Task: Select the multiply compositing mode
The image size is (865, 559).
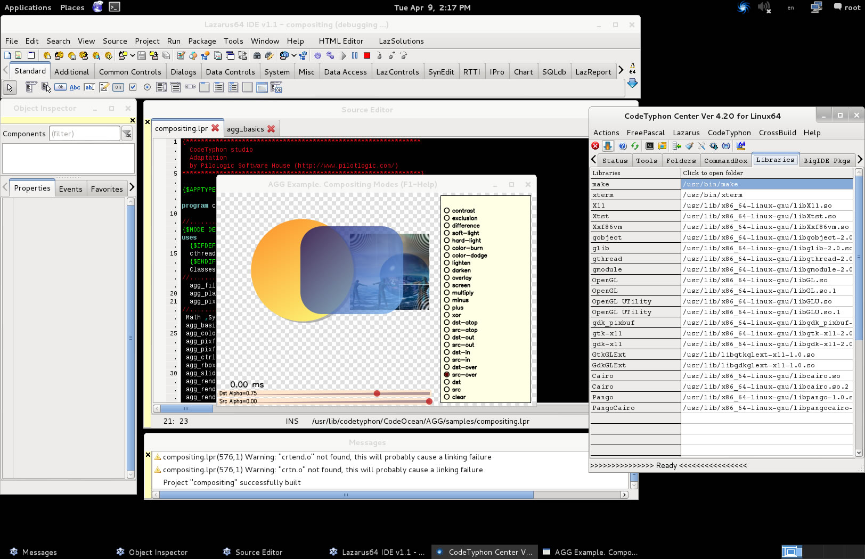Action: [x=447, y=293]
